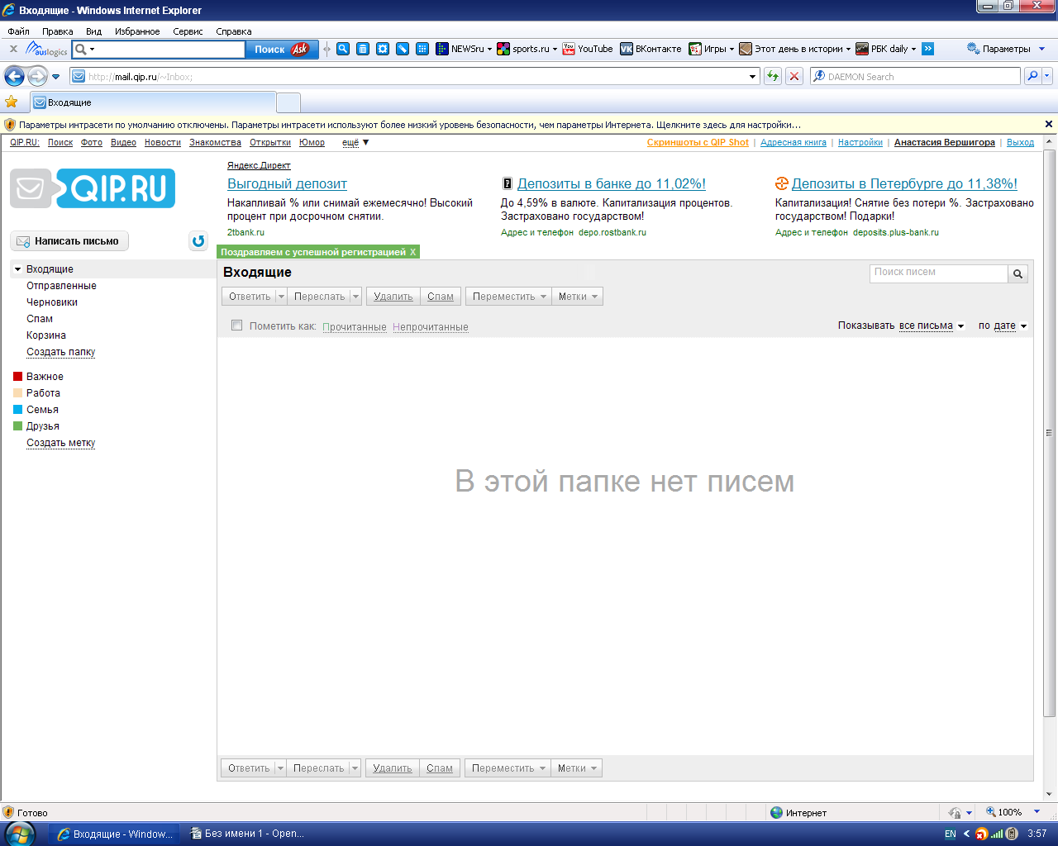Open a new blank browser tab
This screenshot has width=1058, height=846.
click(x=288, y=103)
